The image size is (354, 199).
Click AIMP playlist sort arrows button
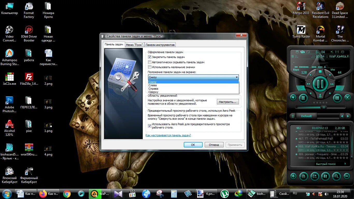tap(325, 176)
